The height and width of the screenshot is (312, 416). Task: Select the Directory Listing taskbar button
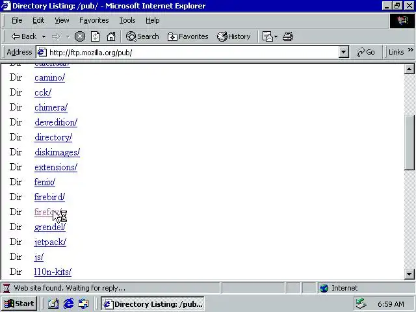[x=153, y=304]
